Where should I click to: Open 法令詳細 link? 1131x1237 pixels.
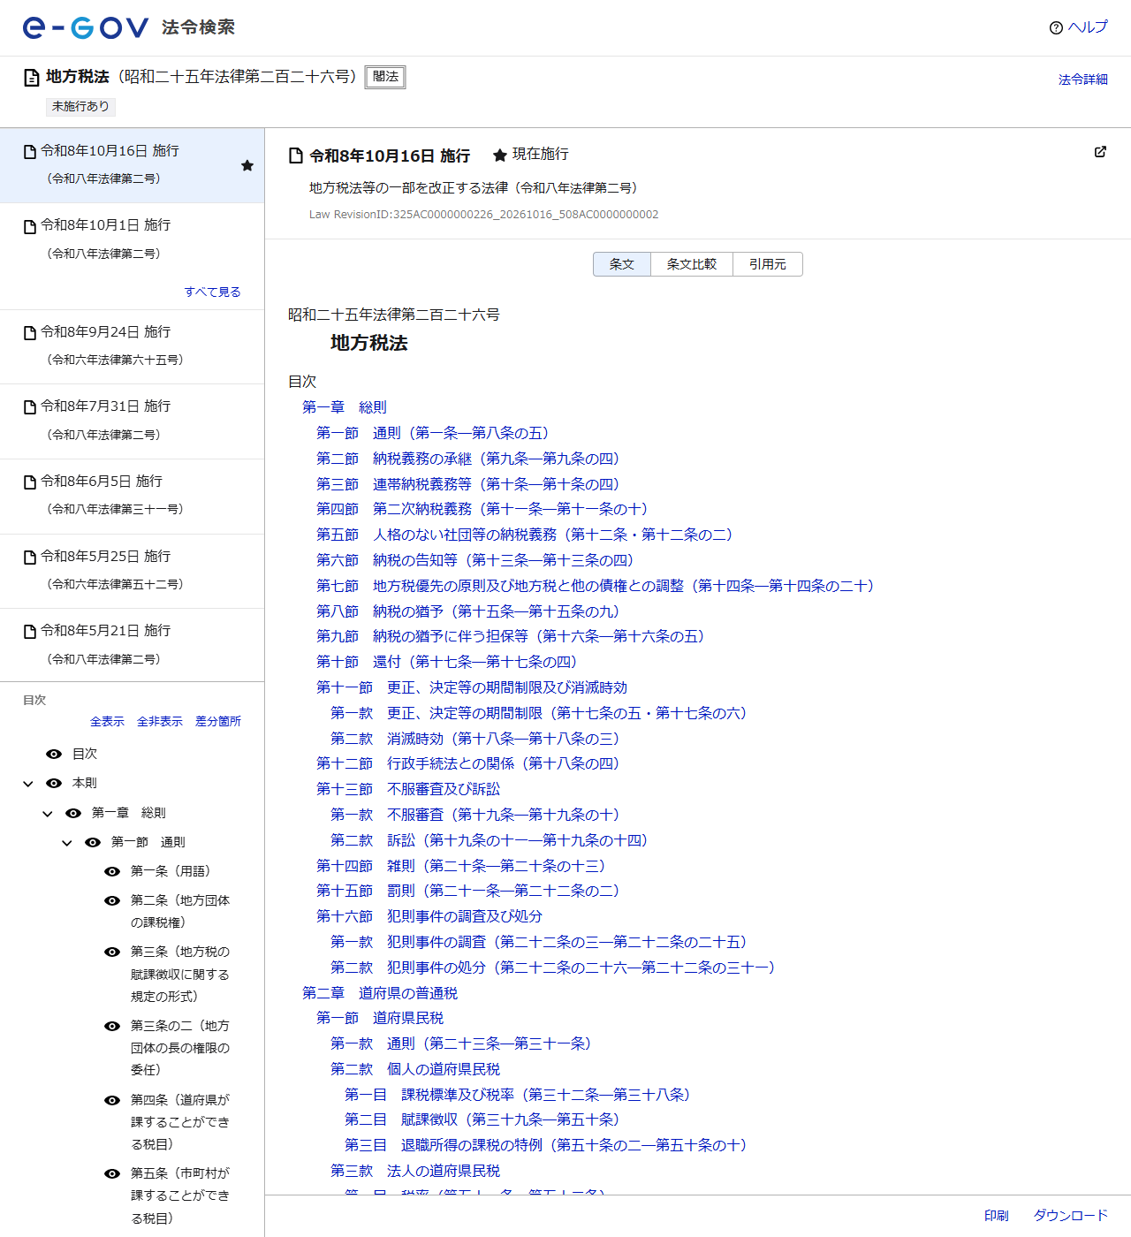[1083, 80]
